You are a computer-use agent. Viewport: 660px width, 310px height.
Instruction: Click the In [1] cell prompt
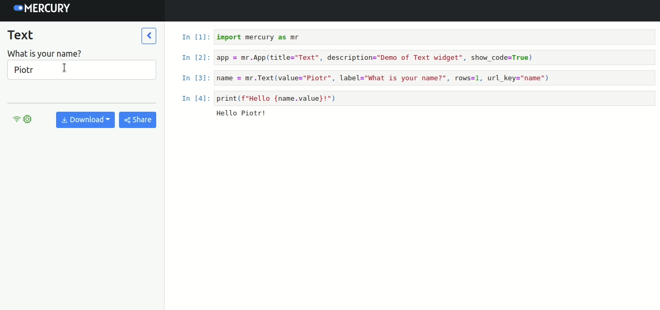[196, 37]
